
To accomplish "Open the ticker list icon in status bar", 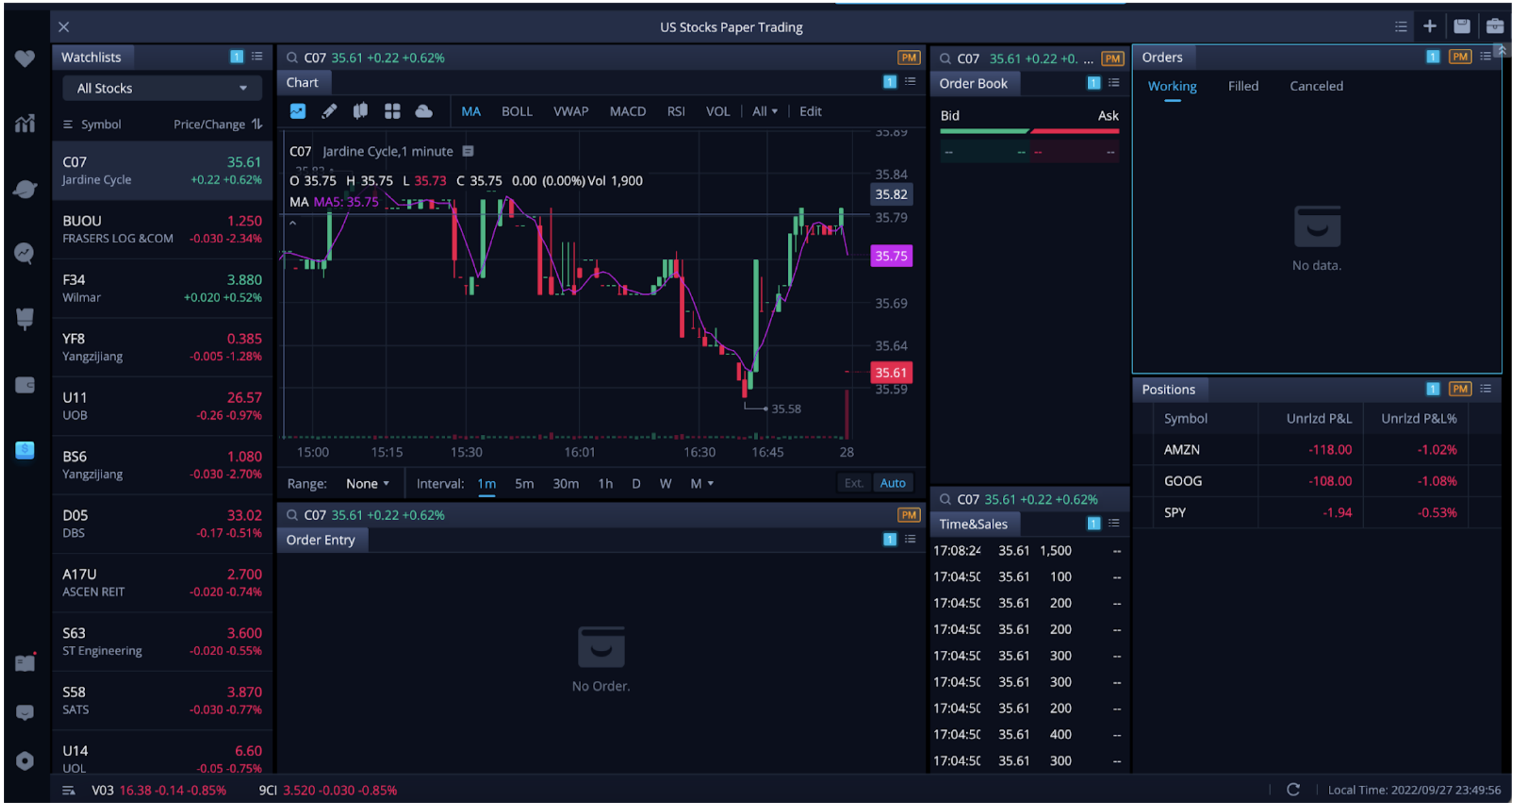I will [69, 790].
